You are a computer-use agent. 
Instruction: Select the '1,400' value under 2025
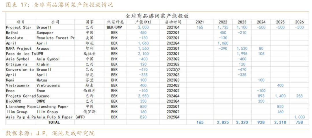point(280,96)
